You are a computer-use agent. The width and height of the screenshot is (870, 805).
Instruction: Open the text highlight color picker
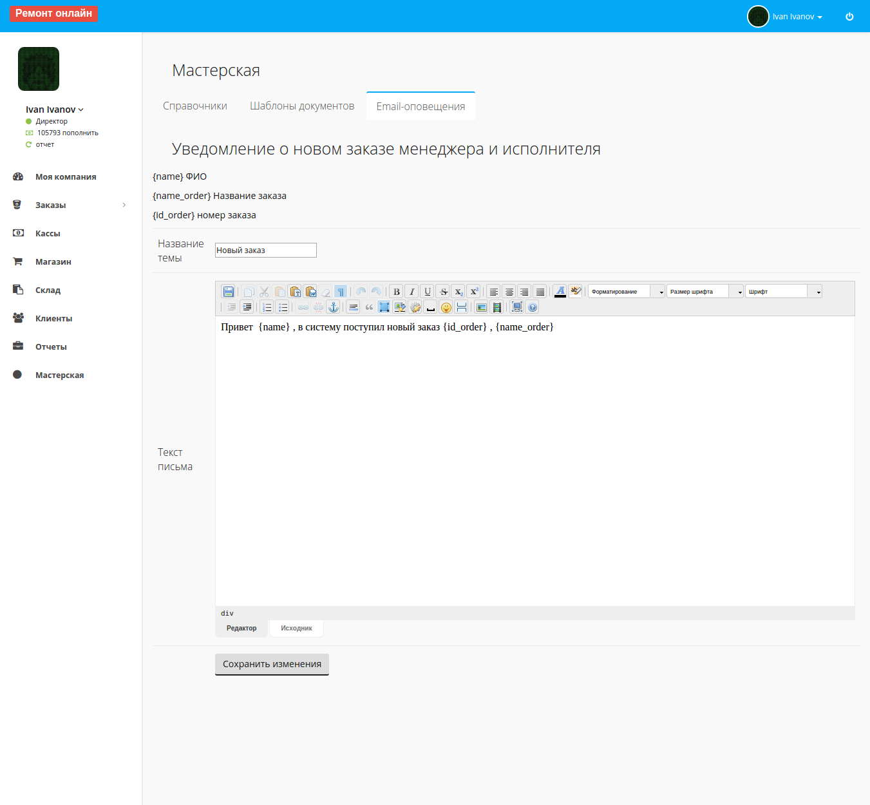coord(576,292)
